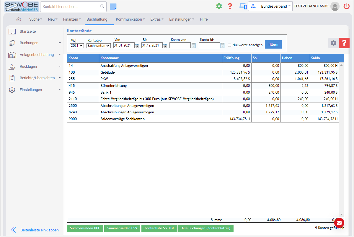Open calendar picker next to Von date
This screenshot has width=354, height=237.
[137, 46]
